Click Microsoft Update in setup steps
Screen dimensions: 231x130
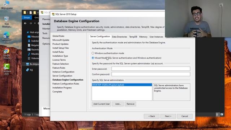pos(61,40)
